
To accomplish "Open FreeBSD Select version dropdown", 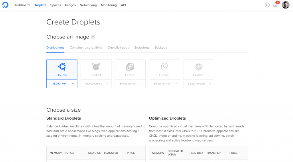I will coord(96,84).
